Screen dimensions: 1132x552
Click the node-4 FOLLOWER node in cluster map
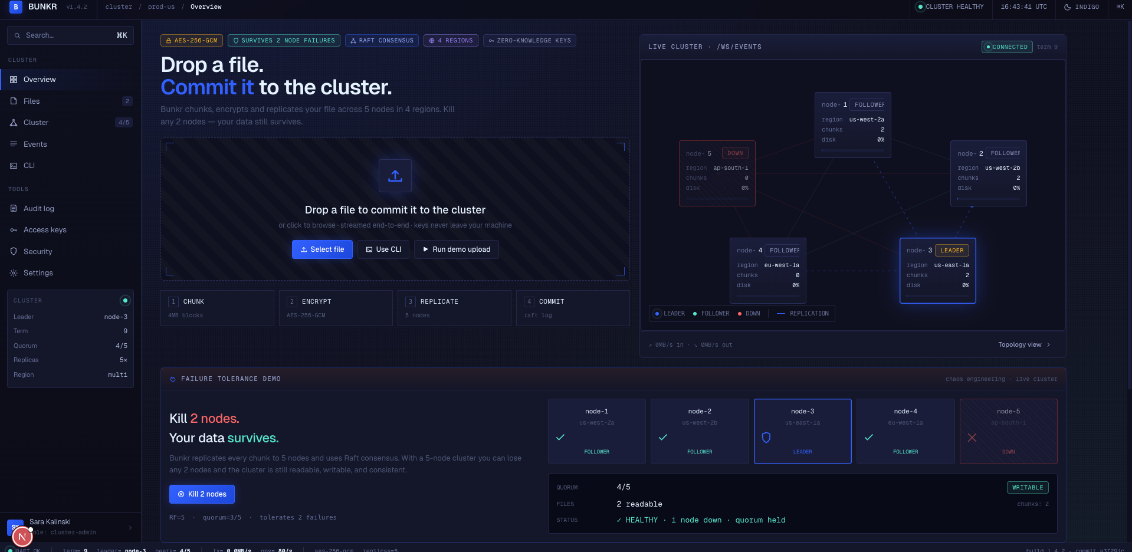click(767, 271)
